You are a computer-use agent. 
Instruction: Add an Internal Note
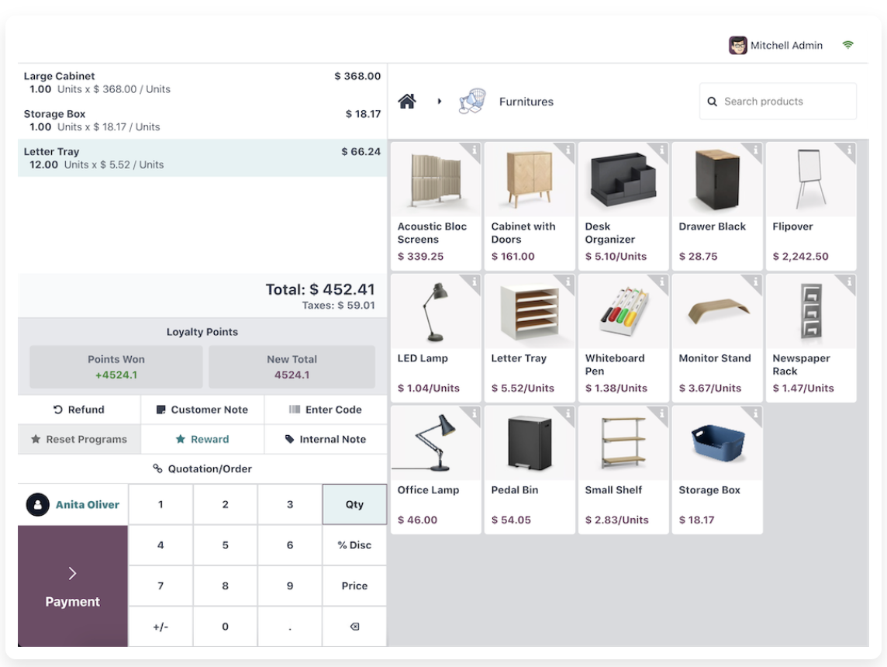pos(326,439)
